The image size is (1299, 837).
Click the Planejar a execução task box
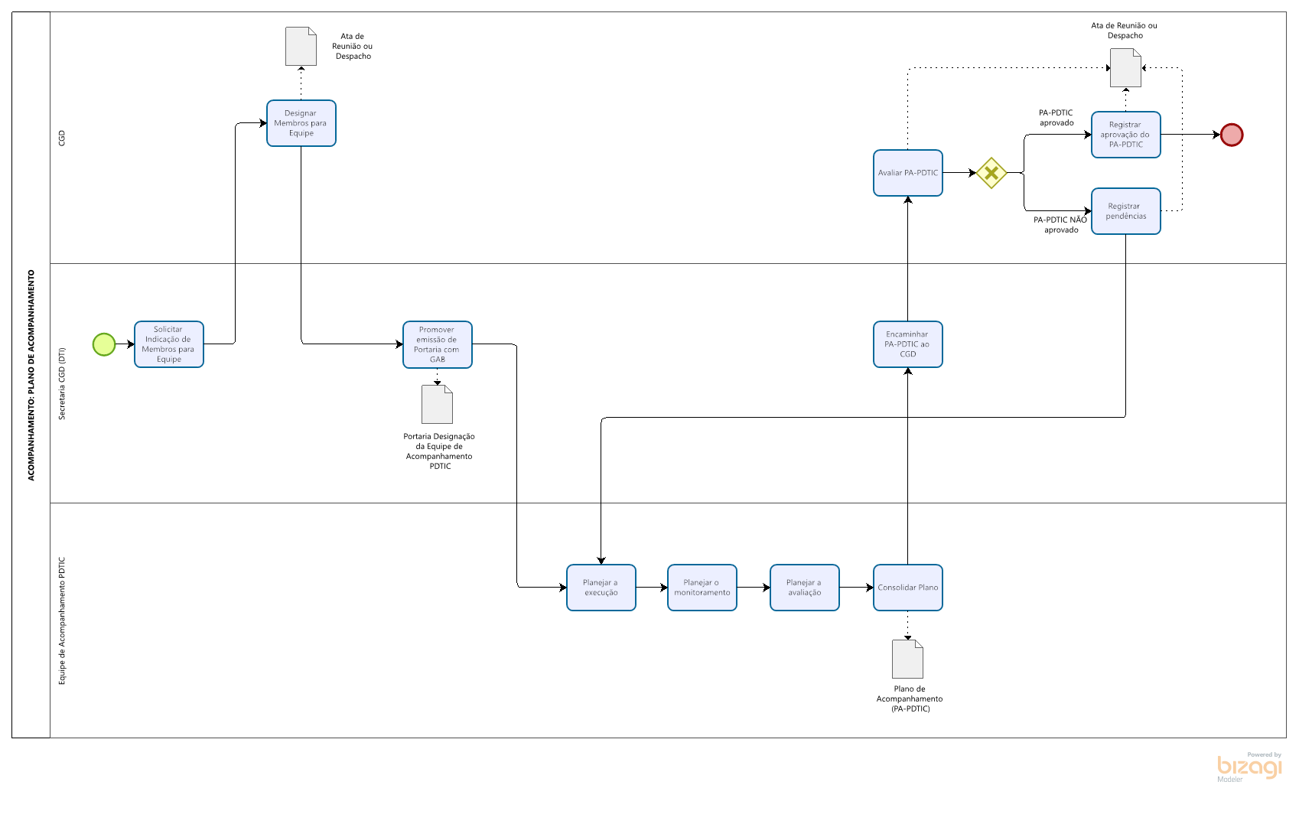pos(601,588)
